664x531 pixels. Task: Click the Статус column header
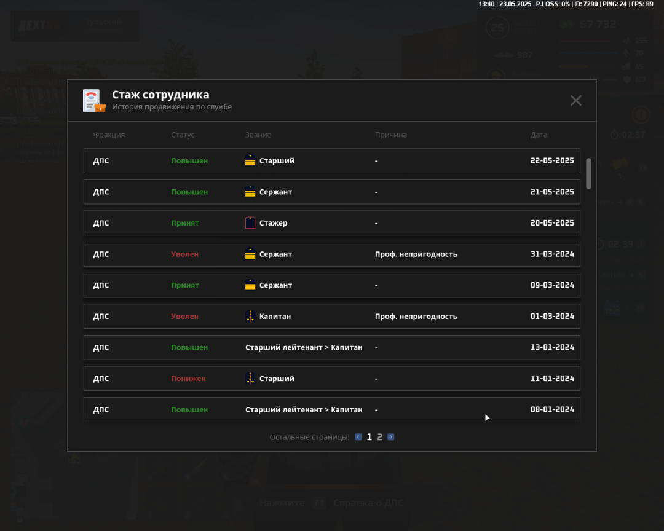183,135
